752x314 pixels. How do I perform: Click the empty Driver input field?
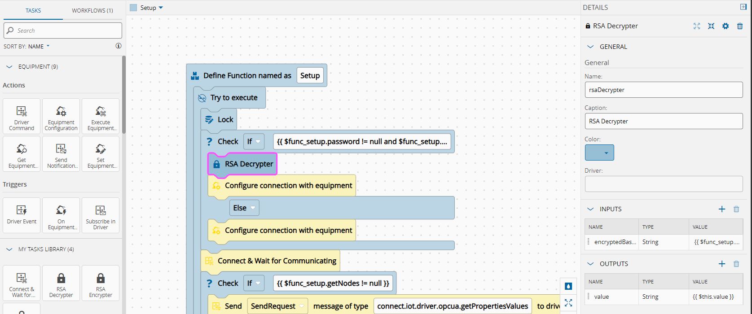click(664, 184)
